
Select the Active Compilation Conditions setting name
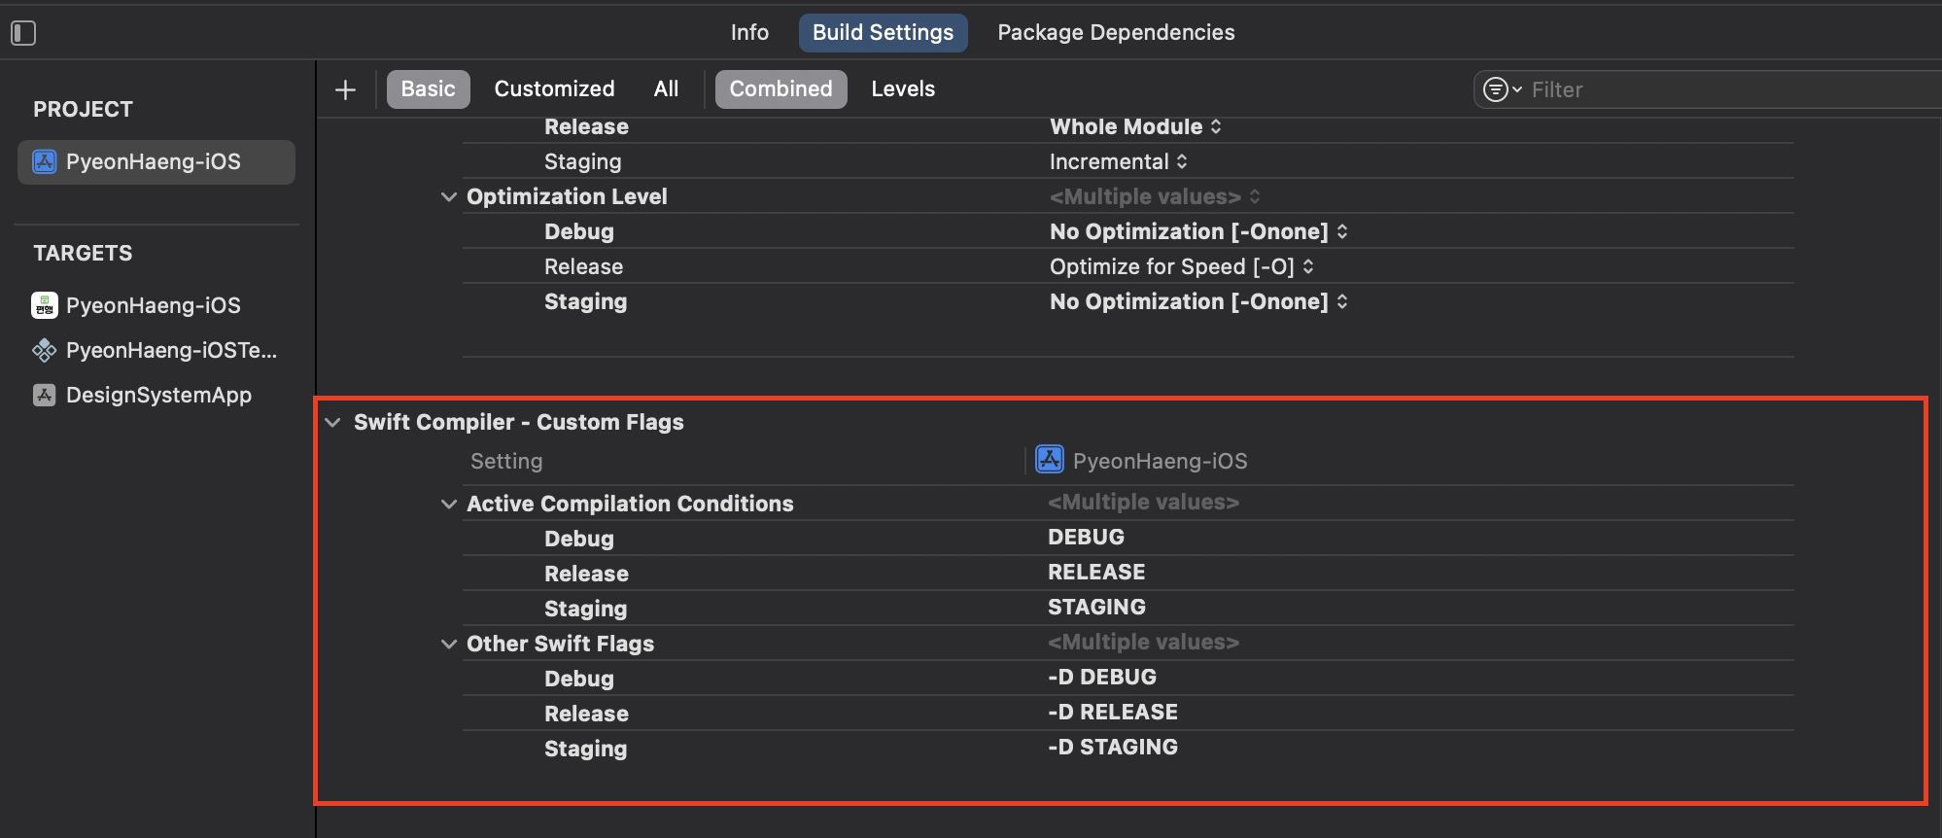[630, 504]
